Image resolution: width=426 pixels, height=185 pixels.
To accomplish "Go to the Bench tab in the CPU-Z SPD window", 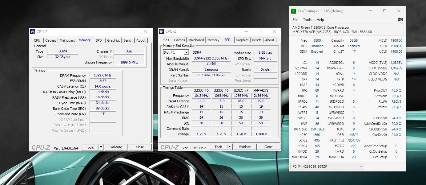I will point(256,40).
